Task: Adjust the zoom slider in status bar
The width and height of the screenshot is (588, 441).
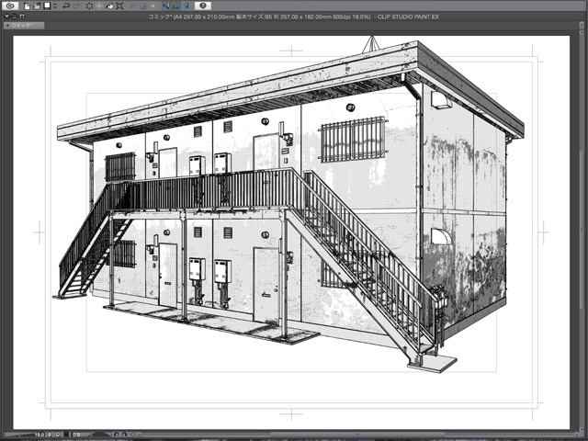Action: pyautogui.click(x=18, y=435)
